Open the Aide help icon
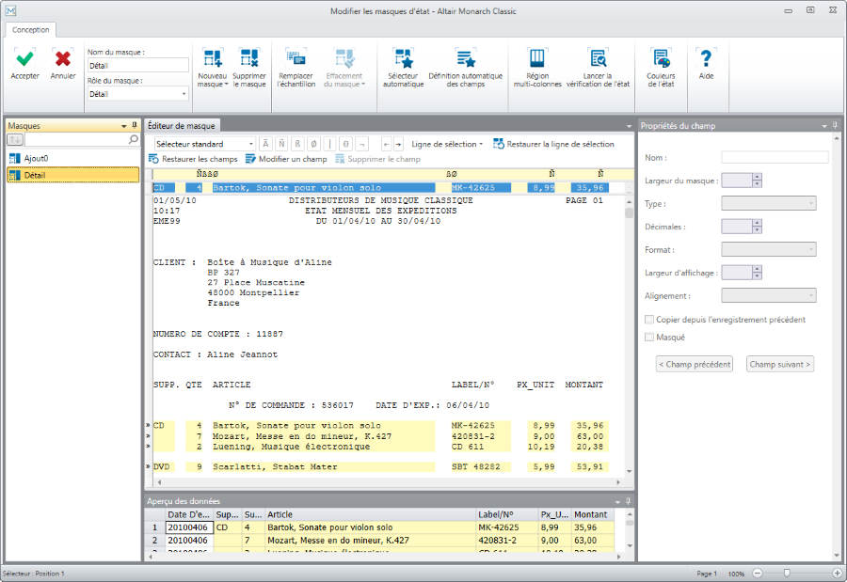This screenshot has height=582, width=847. coord(706,58)
